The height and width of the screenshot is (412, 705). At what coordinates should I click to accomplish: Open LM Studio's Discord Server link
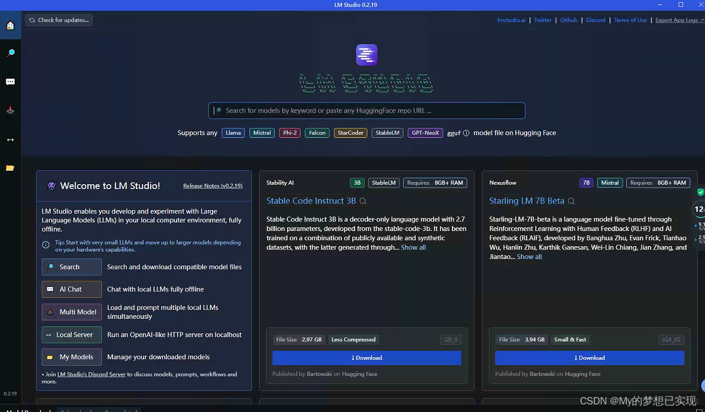pos(92,374)
